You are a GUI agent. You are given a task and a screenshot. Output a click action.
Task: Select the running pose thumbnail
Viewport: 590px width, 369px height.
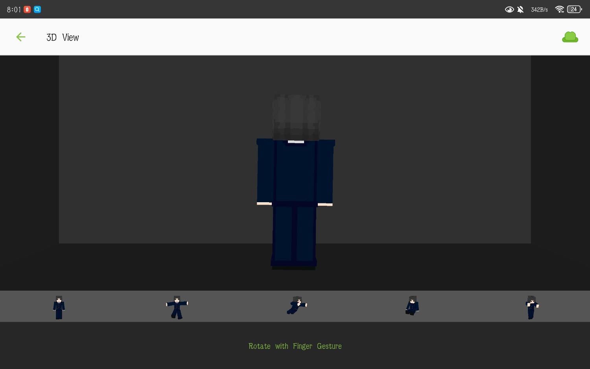pyautogui.click(x=297, y=305)
